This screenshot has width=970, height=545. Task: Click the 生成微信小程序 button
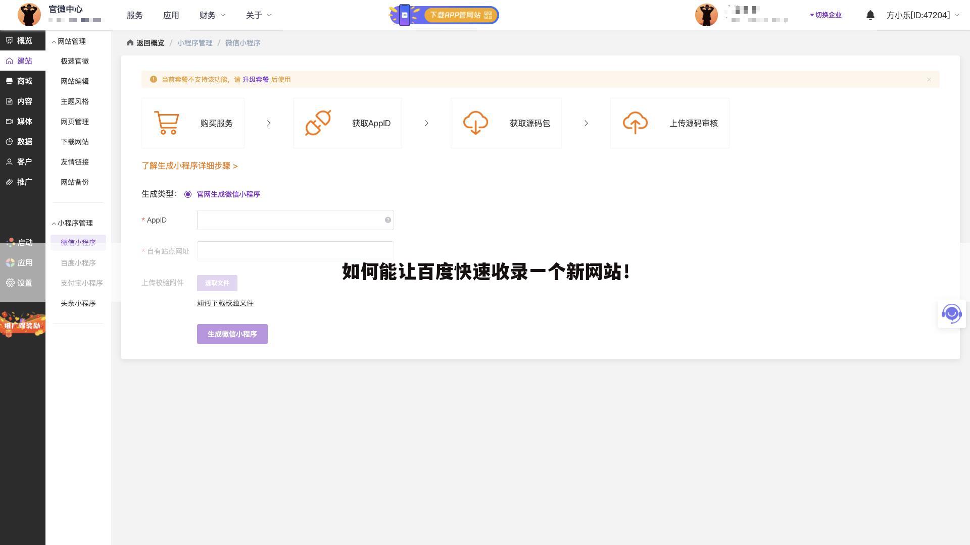point(232,334)
